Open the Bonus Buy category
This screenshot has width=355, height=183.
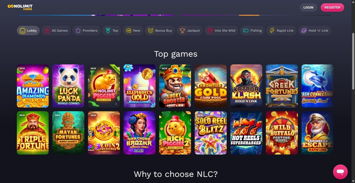coord(159,30)
